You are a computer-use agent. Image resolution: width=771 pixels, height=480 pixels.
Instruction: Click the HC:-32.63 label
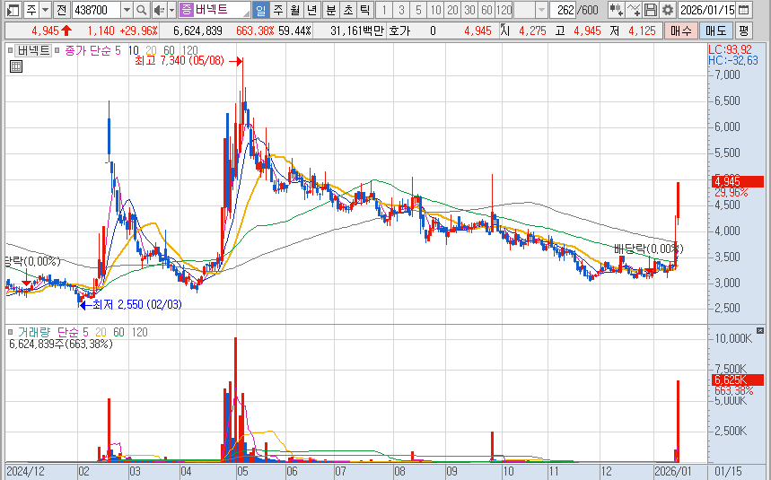click(x=733, y=60)
